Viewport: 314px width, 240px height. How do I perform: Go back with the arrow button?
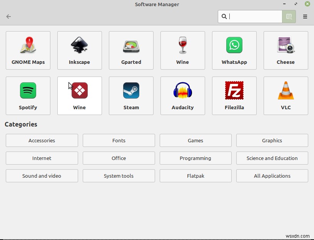(8, 17)
